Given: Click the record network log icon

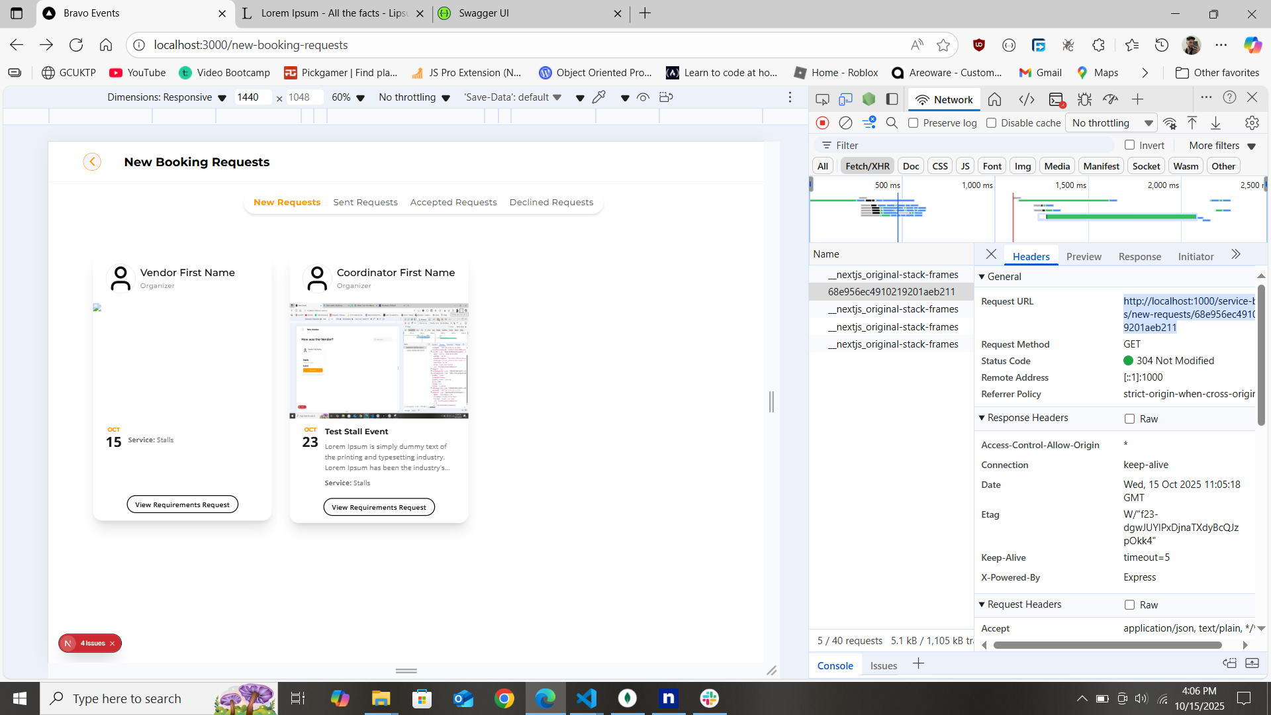Looking at the screenshot, I should (x=822, y=123).
